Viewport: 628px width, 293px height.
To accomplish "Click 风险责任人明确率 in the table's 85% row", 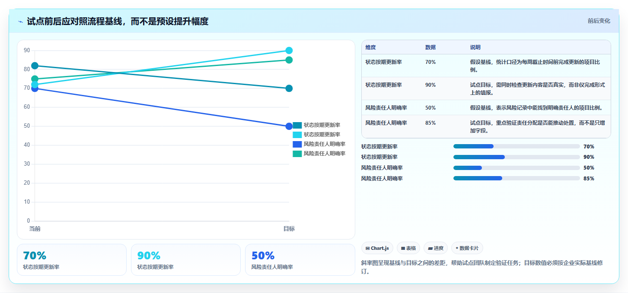I will [x=386, y=123].
